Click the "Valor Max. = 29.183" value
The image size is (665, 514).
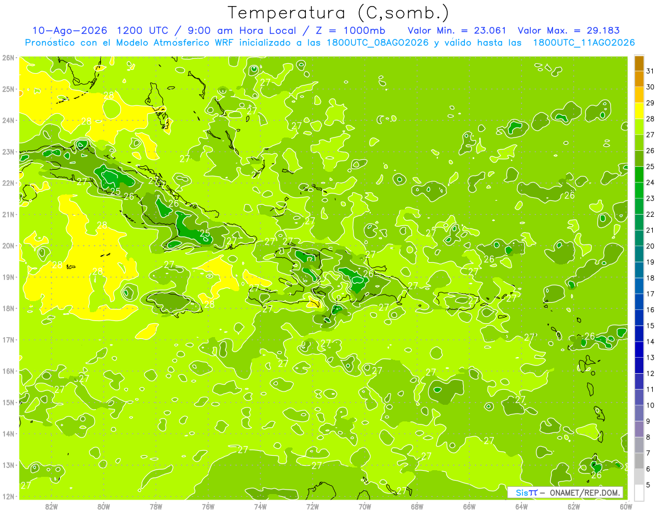pos(569,30)
